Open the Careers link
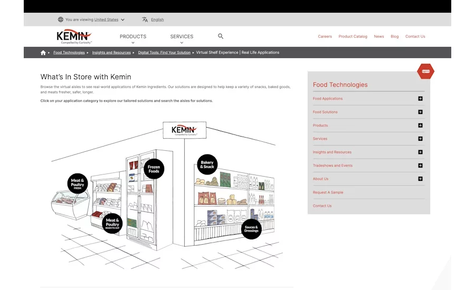 [x=325, y=36]
